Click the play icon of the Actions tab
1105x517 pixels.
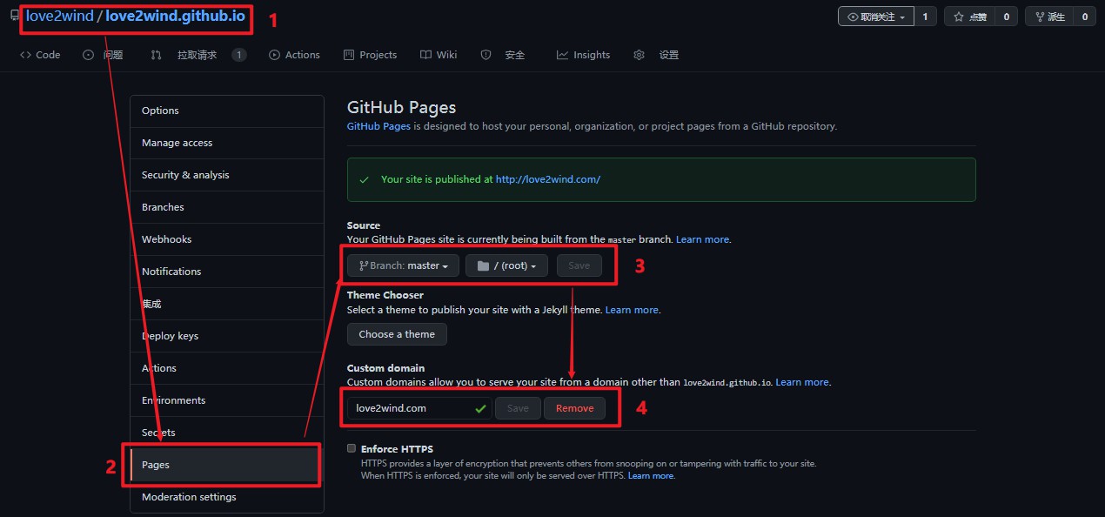point(275,55)
